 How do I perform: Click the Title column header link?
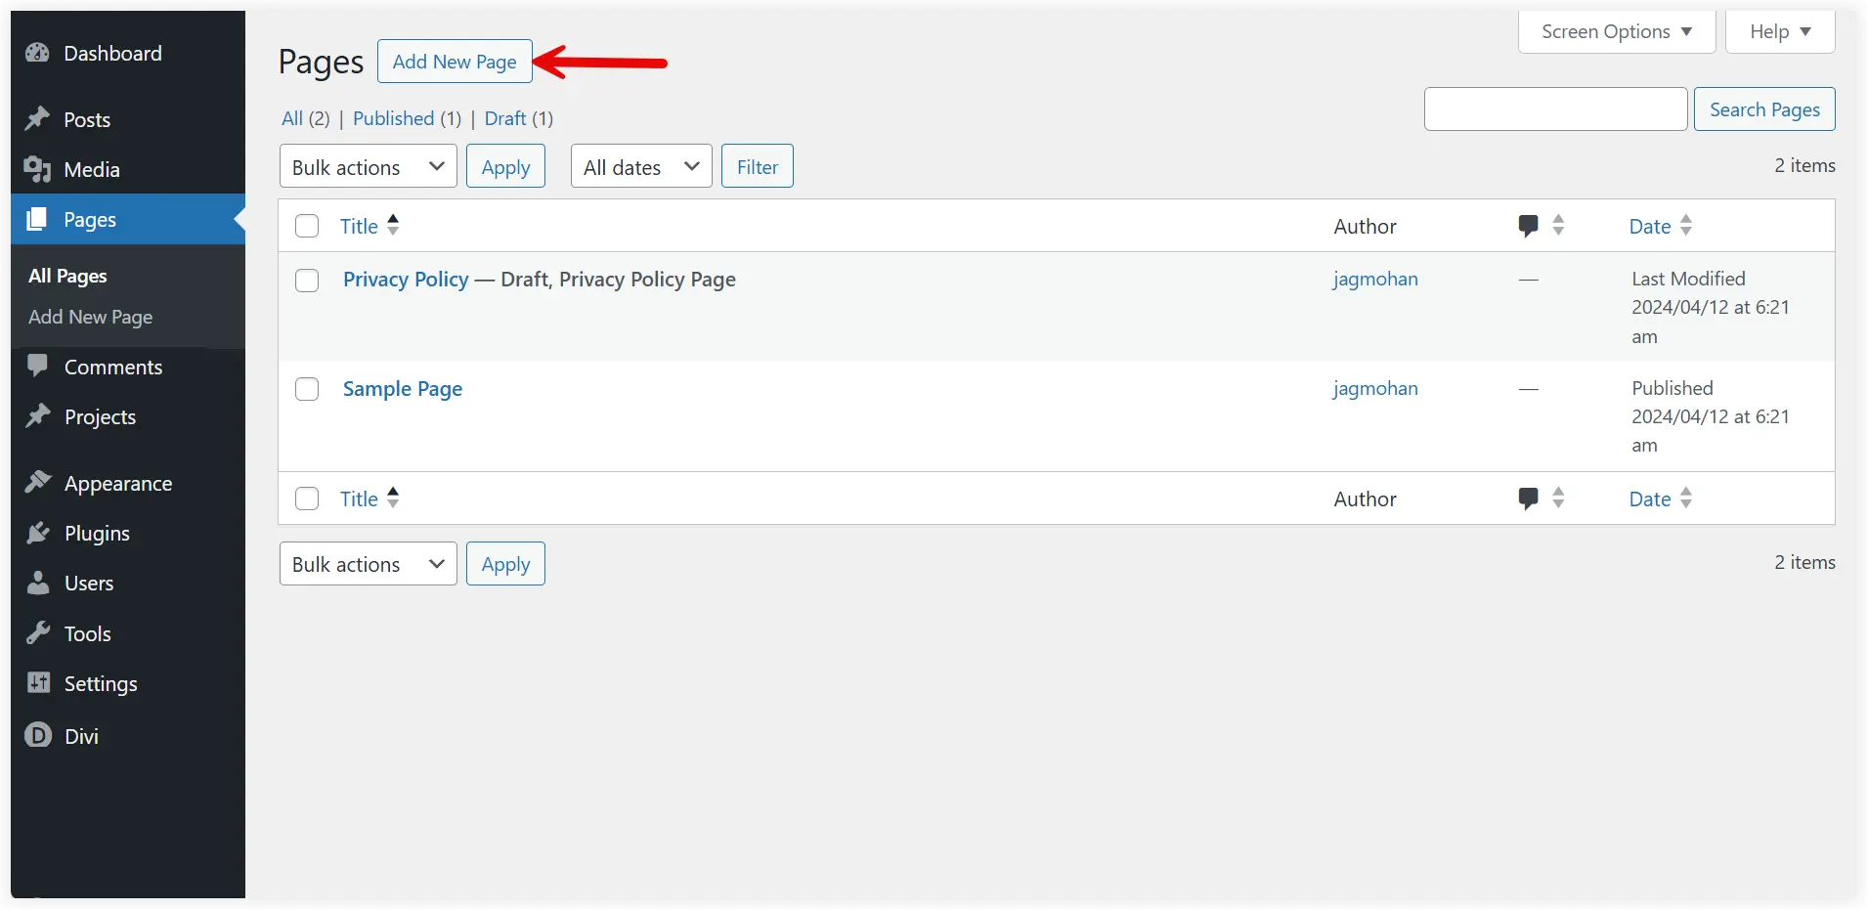click(x=359, y=226)
